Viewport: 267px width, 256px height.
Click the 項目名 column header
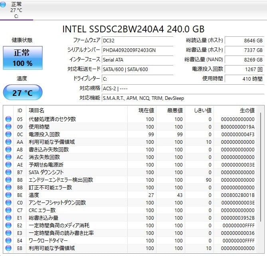pyautogui.click(x=37, y=110)
